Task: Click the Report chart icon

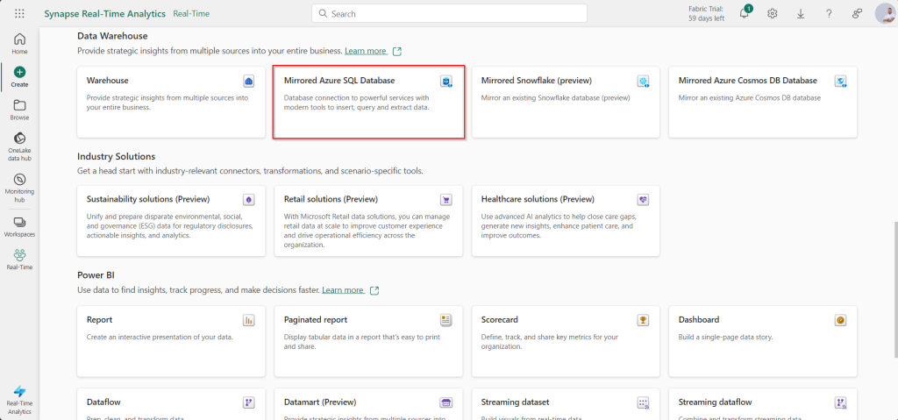Action: [248, 320]
